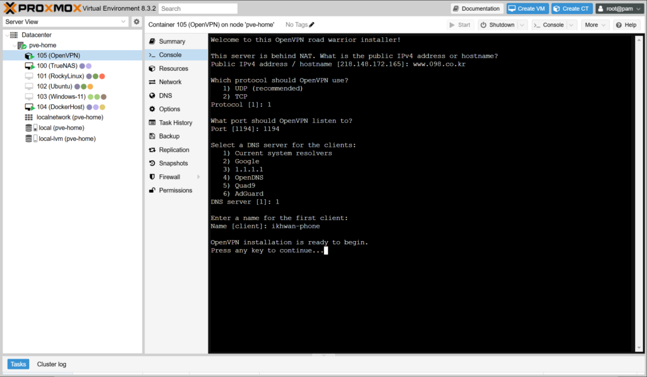This screenshot has width=647, height=377.
Task: Collapse the pve-home node in tree
Action: coord(15,46)
